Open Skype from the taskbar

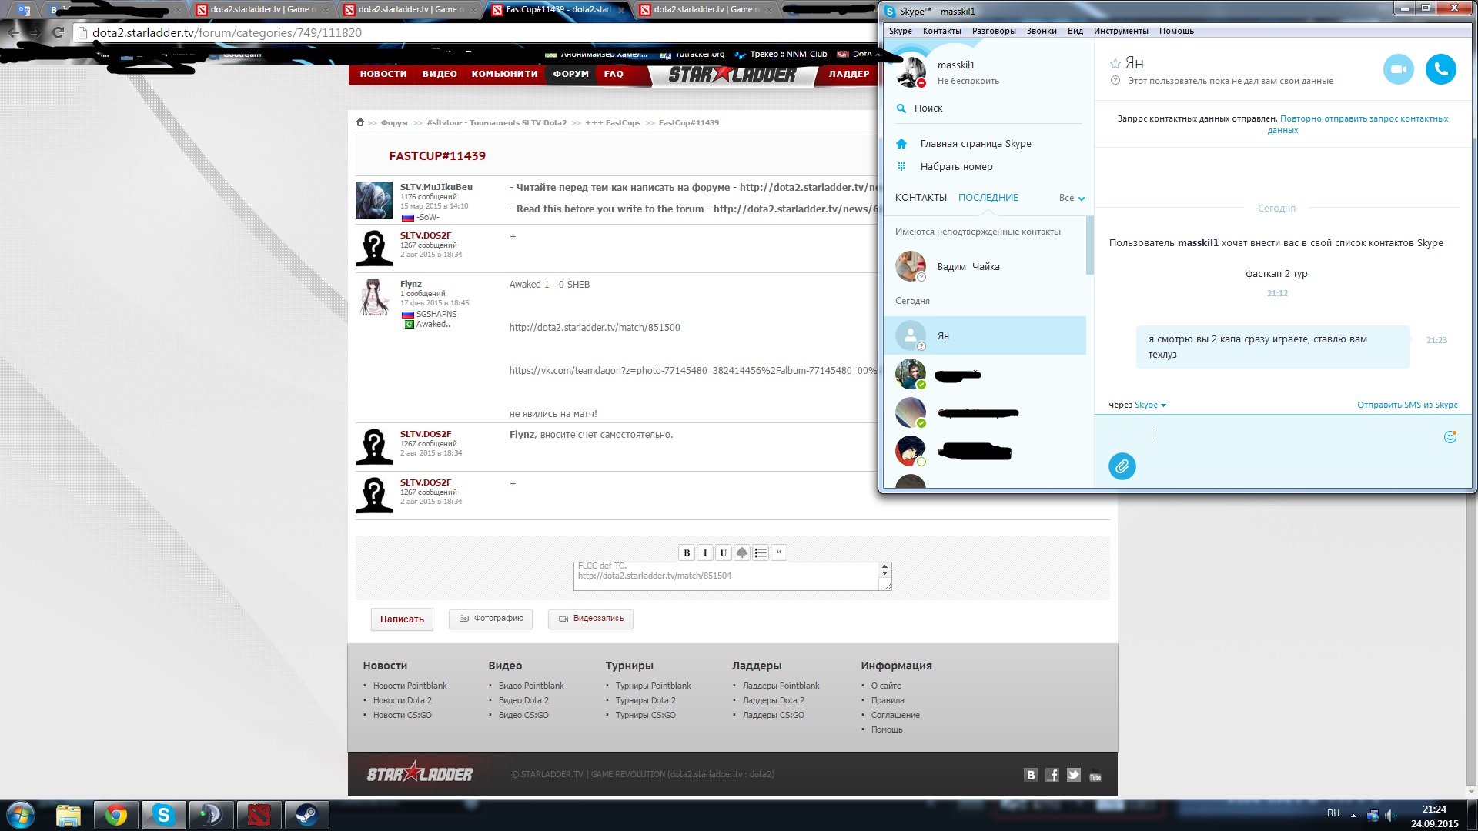163,815
